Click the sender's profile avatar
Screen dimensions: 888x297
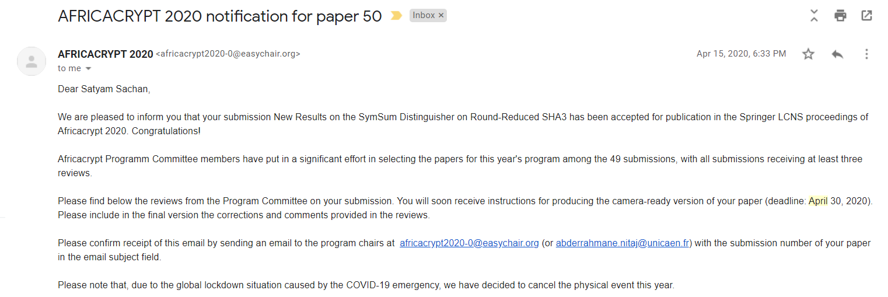tap(32, 61)
